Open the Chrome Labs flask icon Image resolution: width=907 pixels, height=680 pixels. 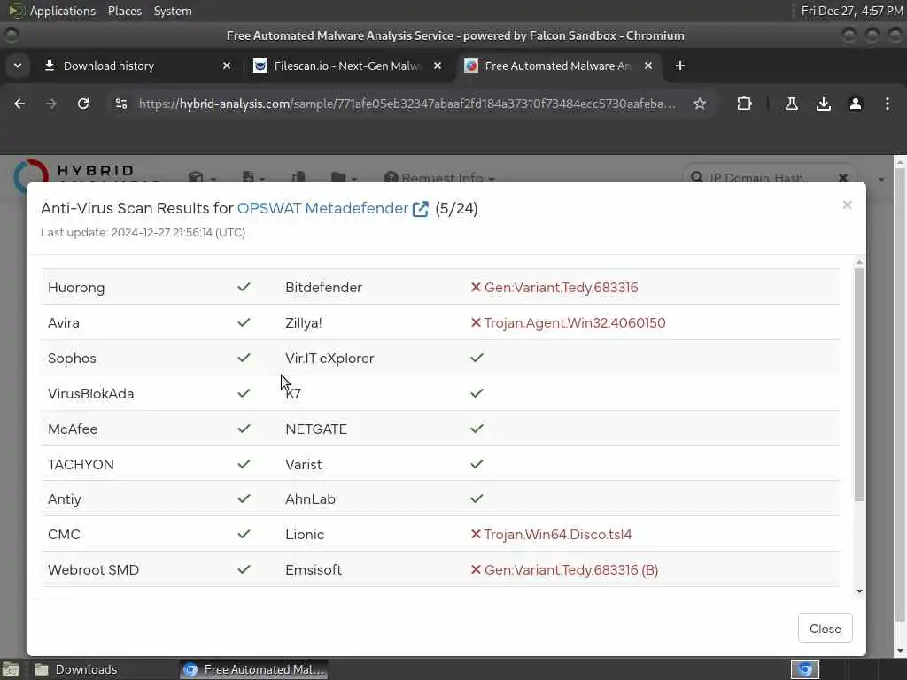[x=792, y=104]
